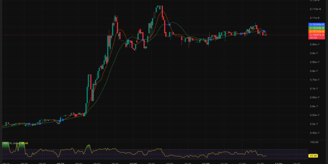
Task: Click the green 0.10244e-6 price label
Action: click(317, 28)
